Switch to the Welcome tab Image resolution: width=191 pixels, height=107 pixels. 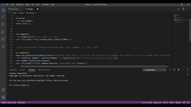[x=15, y=9]
